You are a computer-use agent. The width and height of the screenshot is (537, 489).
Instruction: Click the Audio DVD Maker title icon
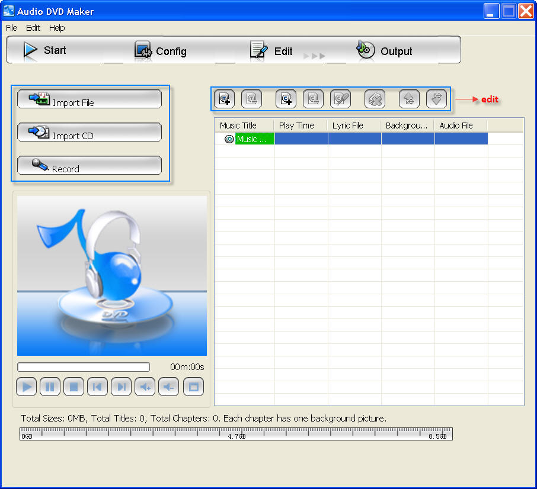pos(8,11)
